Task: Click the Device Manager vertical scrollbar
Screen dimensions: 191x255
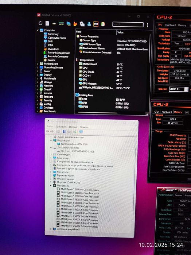Action: (134, 184)
